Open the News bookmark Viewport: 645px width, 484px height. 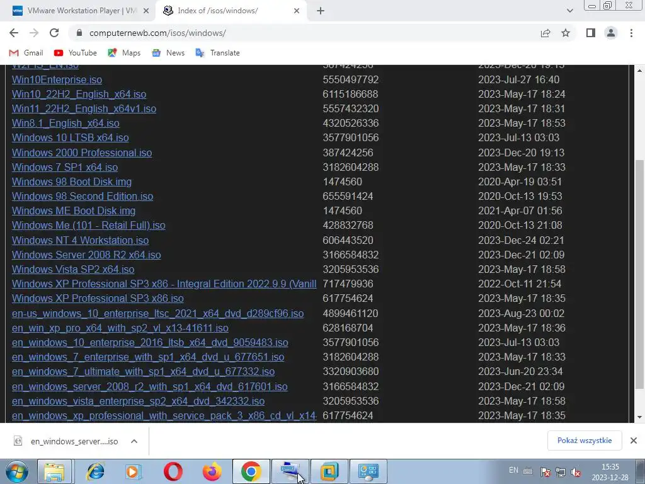(x=168, y=53)
